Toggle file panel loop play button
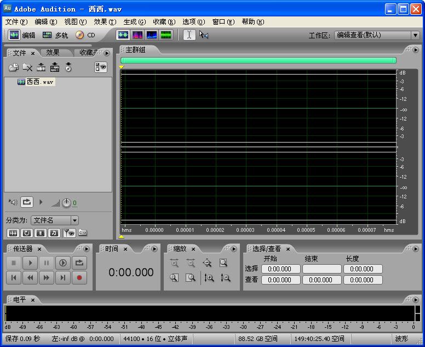The height and width of the screenshot is (347, 425). tap(26, 202)
